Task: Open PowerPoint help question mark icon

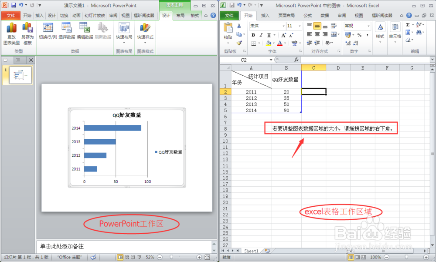Action: (x=213, y=16)
